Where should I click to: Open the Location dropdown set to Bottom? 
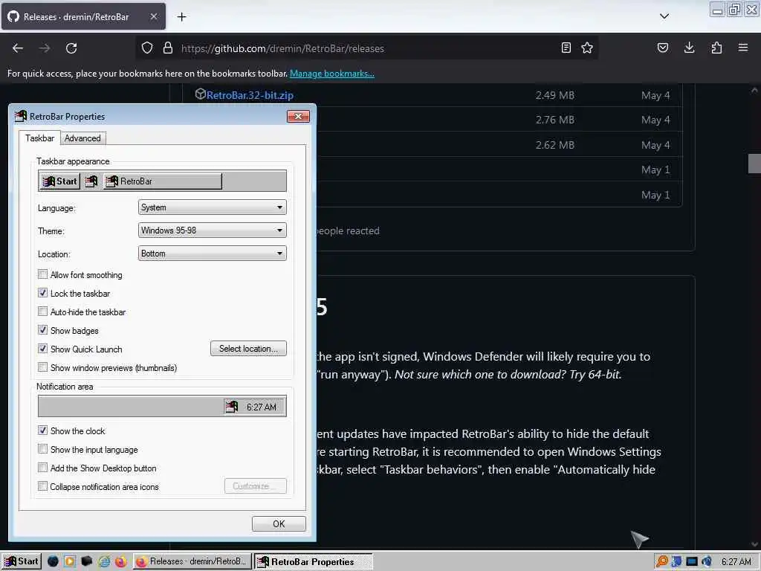(x=212, y=254)
